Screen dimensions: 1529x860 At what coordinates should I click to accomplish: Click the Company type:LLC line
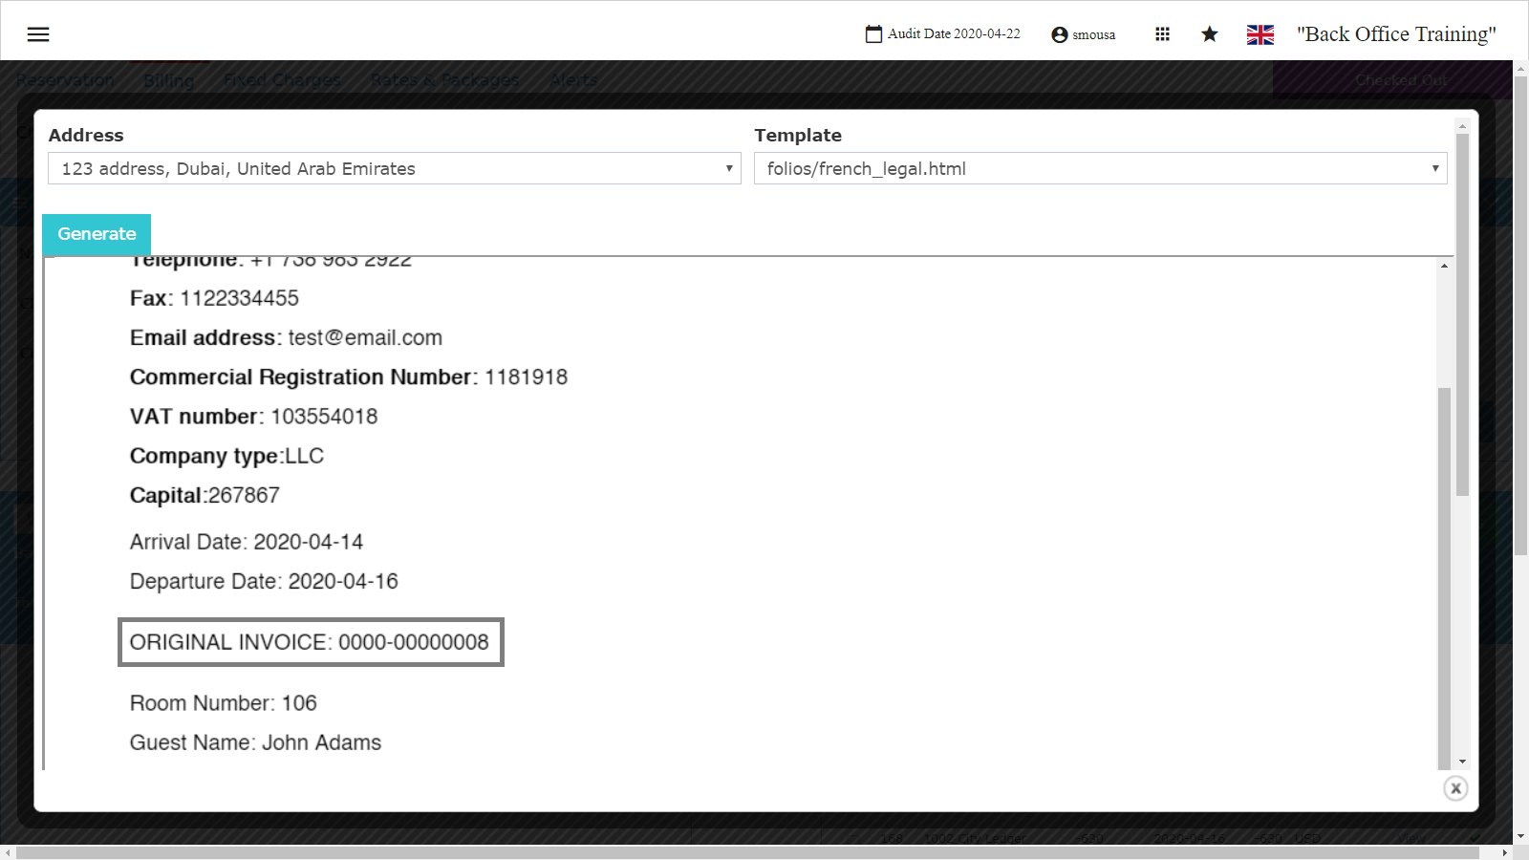click(x=226, y=457)
